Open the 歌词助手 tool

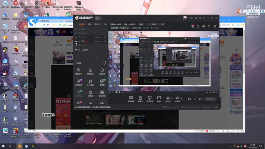click(102, 93)
